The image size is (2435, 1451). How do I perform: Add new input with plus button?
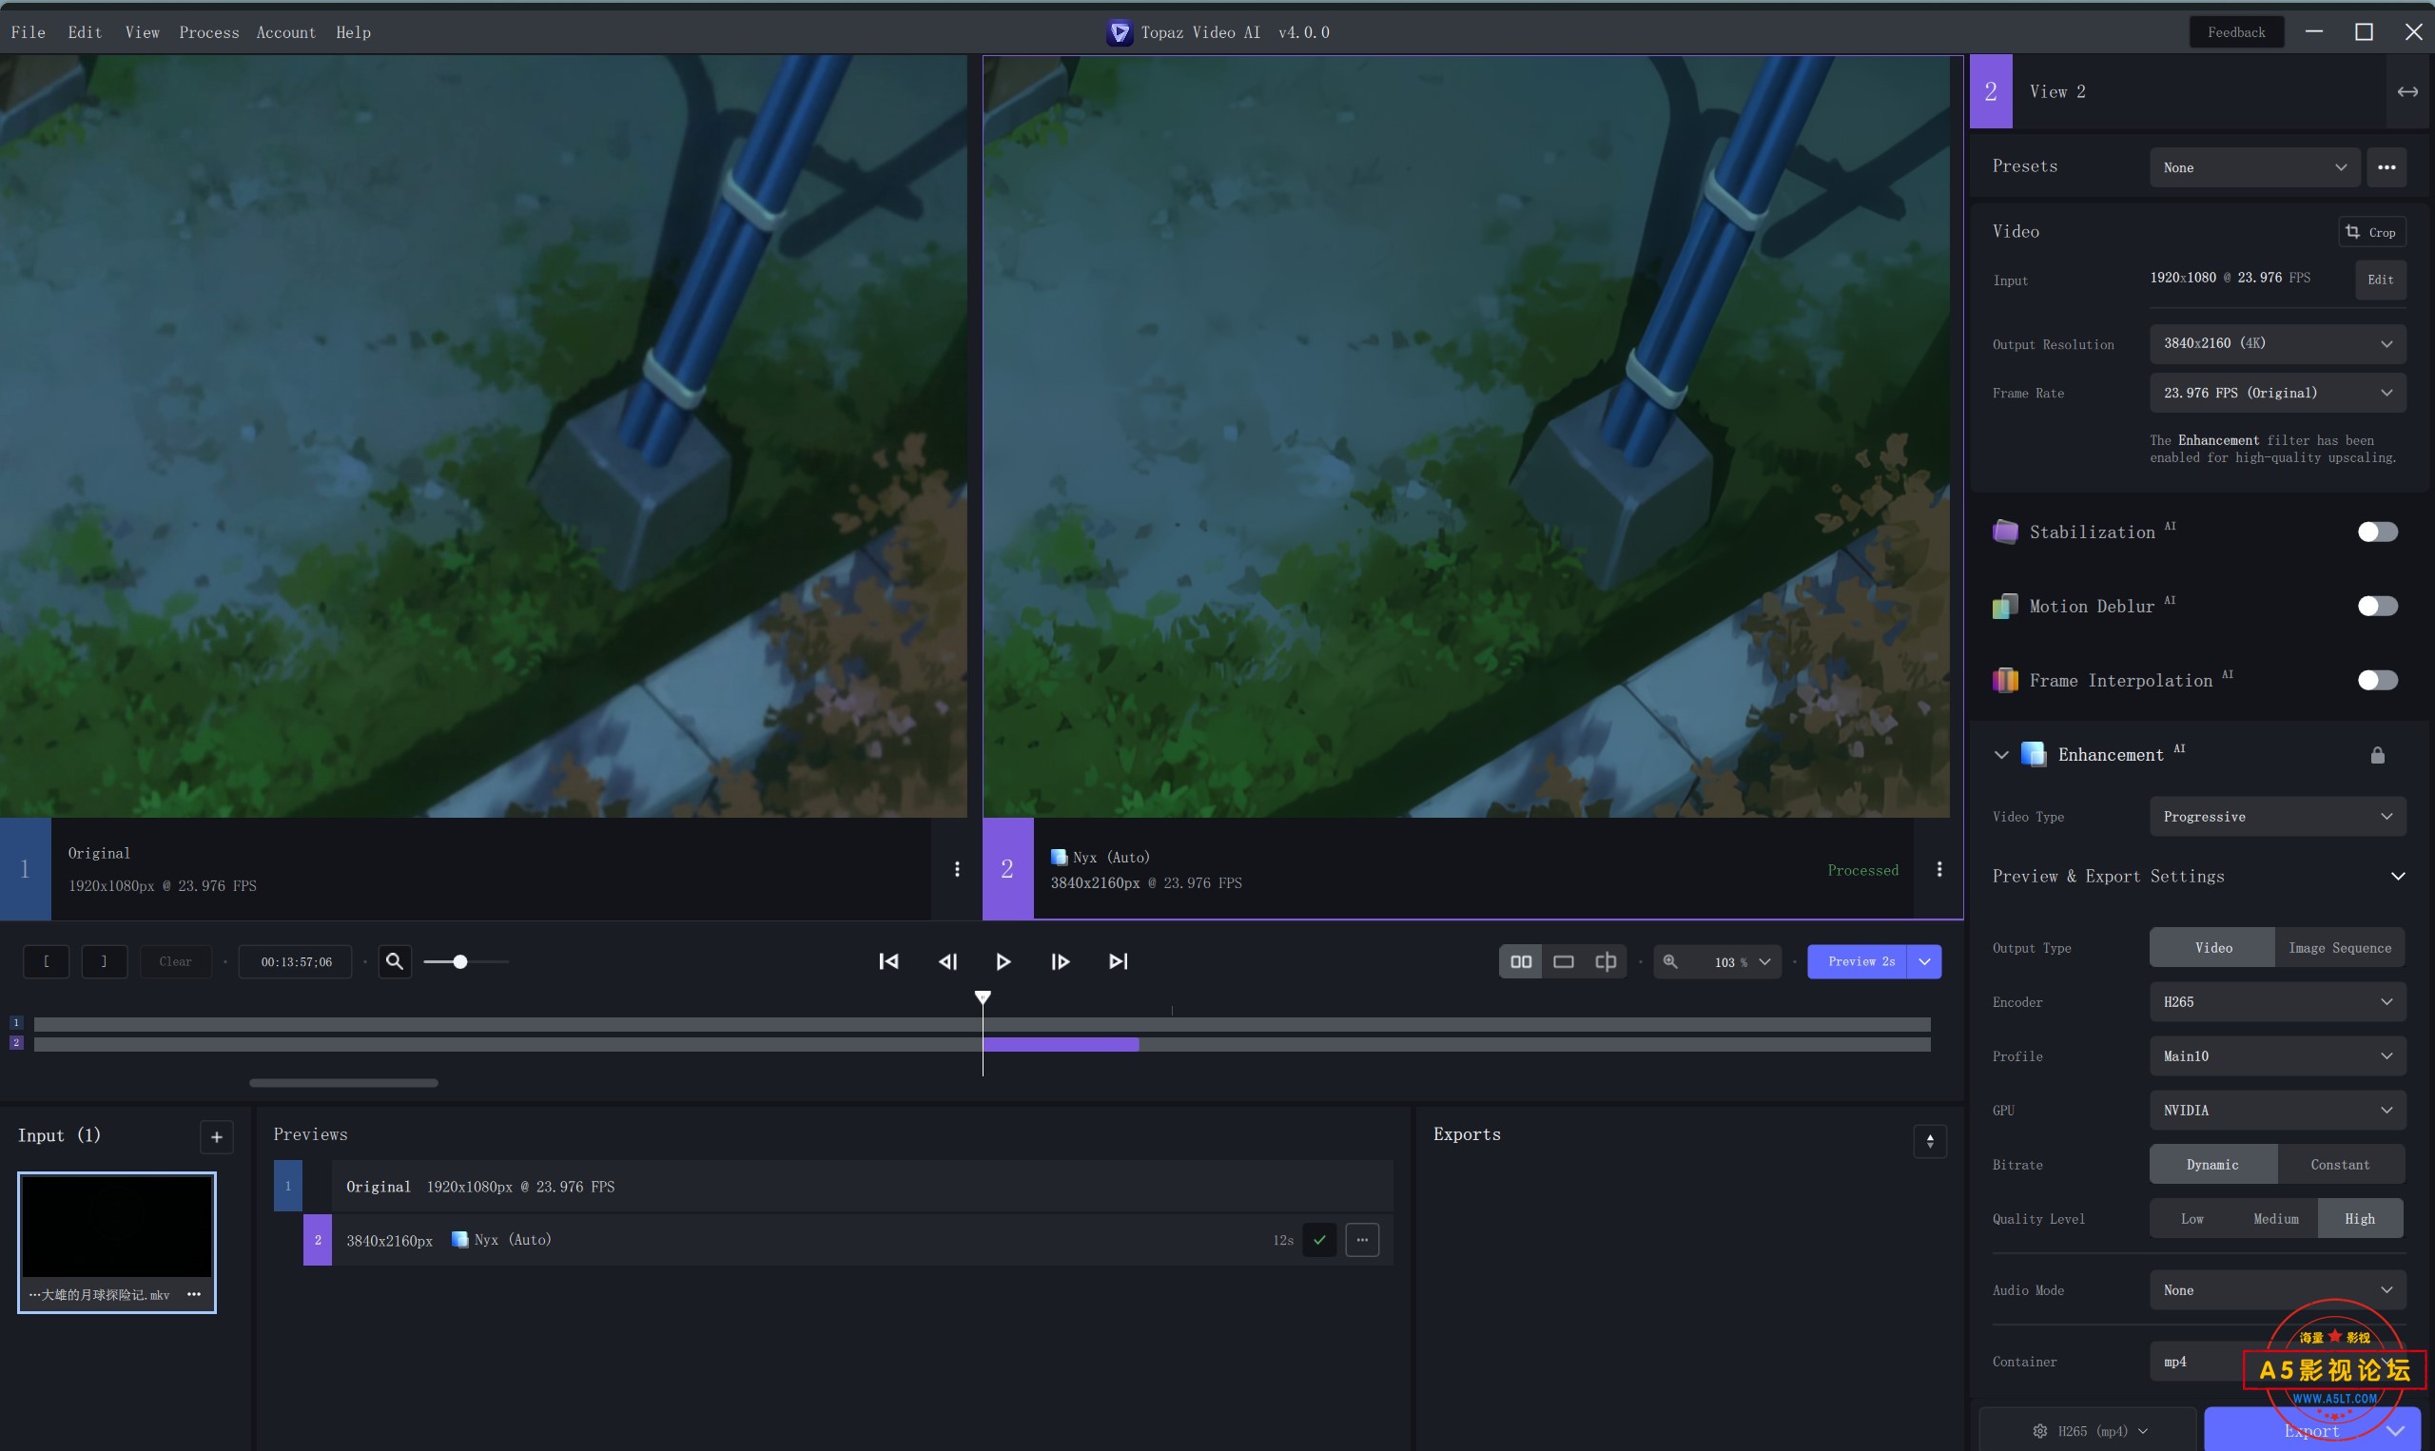(216, 1136)
